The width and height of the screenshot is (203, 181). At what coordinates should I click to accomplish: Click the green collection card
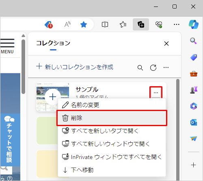click(x=47, y=131)
